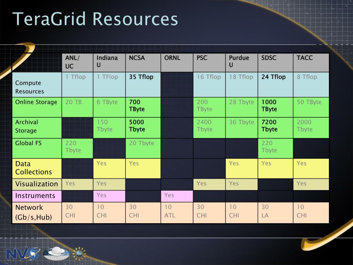This screenshot has height=265, width=353.
Task: Click the "30 CHI" network cell under ANL/UC
Action: point(78,213)
